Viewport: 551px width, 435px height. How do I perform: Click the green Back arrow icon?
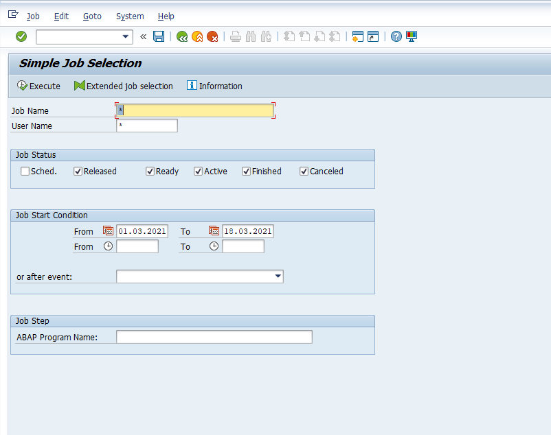tap(181, 36)
